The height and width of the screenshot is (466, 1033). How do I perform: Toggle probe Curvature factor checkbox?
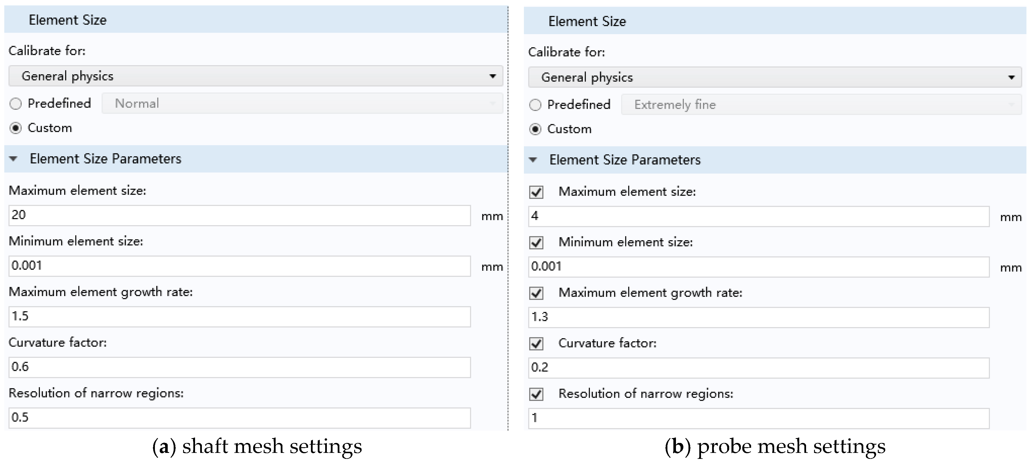click(536, 344)
